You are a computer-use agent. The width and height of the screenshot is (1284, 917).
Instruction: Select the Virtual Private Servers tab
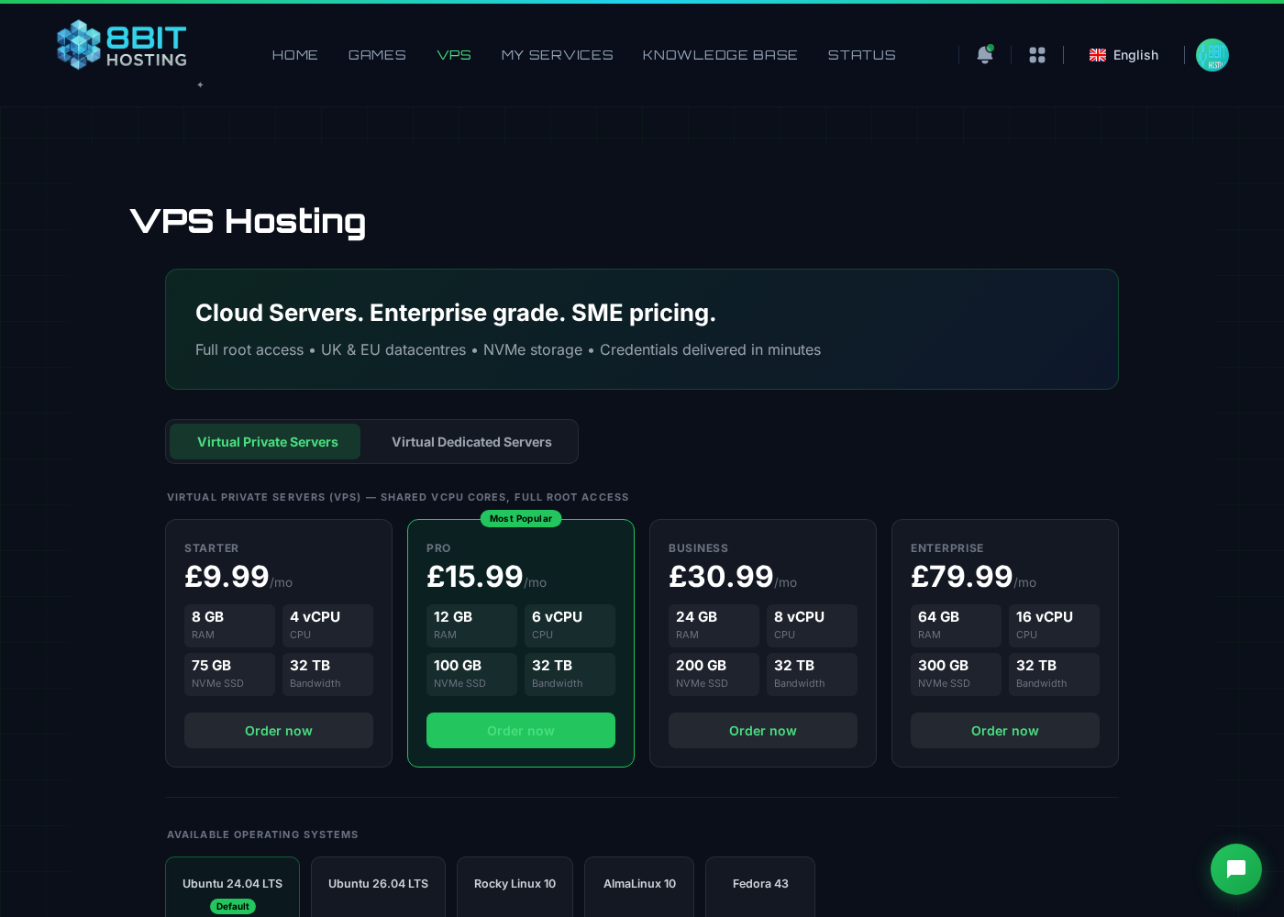(x=267, y=442)
